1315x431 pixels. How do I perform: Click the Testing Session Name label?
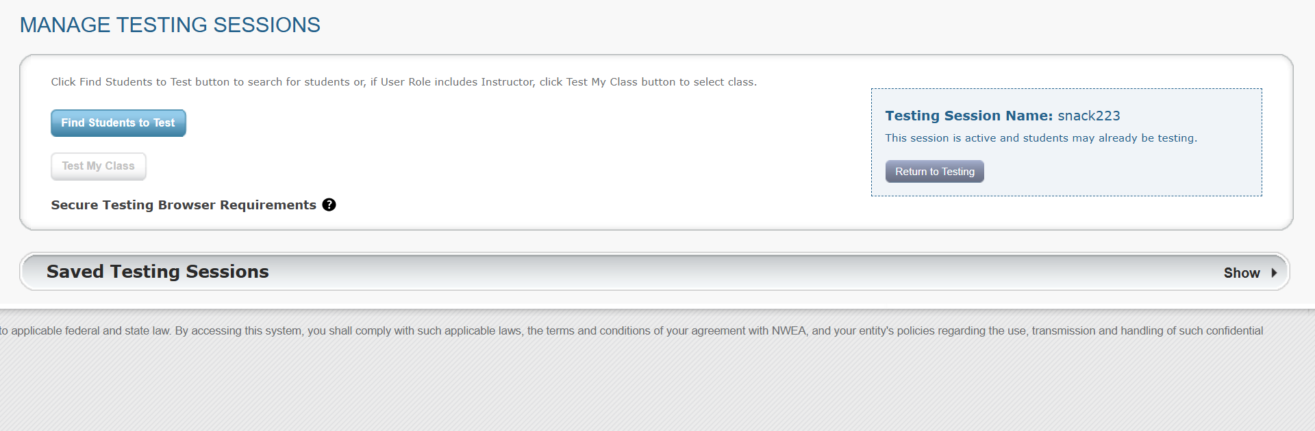(x=968, y=116)
